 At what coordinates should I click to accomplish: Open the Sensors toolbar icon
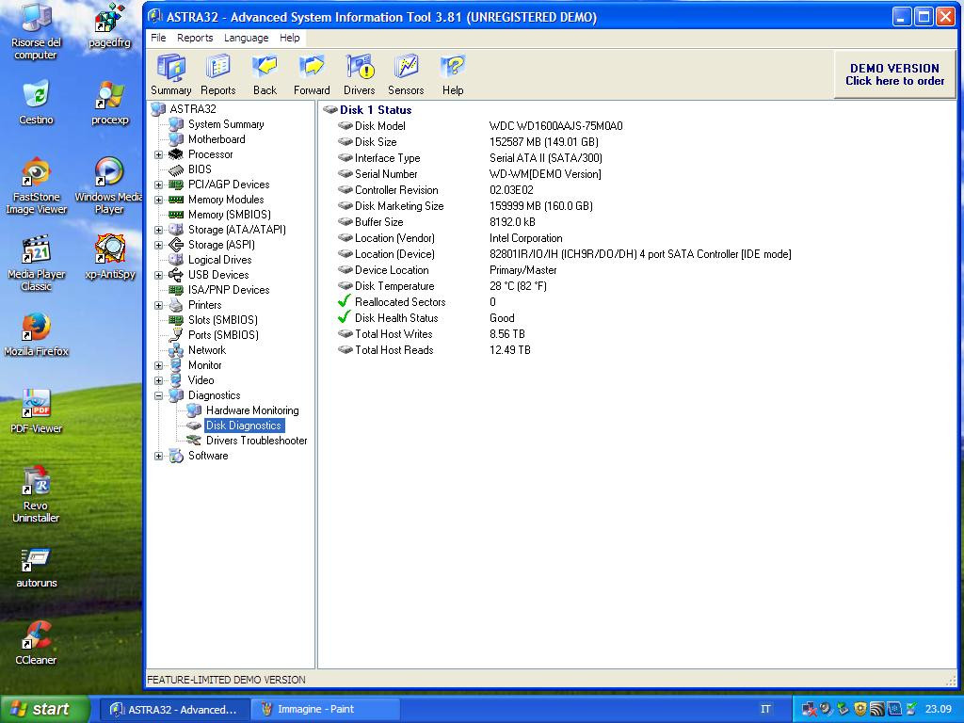point(406,74)
